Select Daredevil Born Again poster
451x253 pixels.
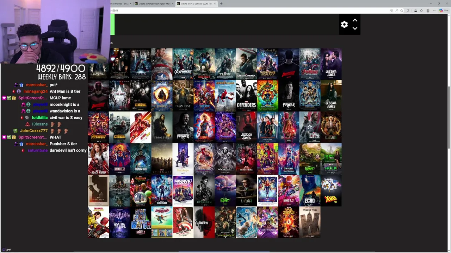(x=204, y=222)
